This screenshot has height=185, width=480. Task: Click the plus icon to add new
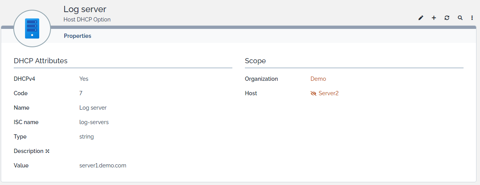click(x=434, y=18)
